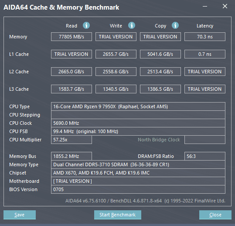Click Start Benchmark button
The width and height of the screenshot is (235, 226).
[118, 215]
